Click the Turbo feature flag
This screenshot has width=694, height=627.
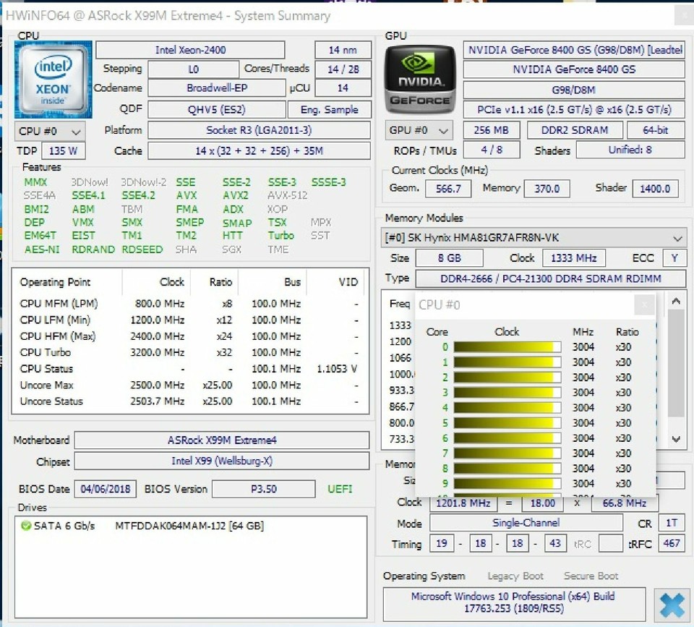(280, 236)
